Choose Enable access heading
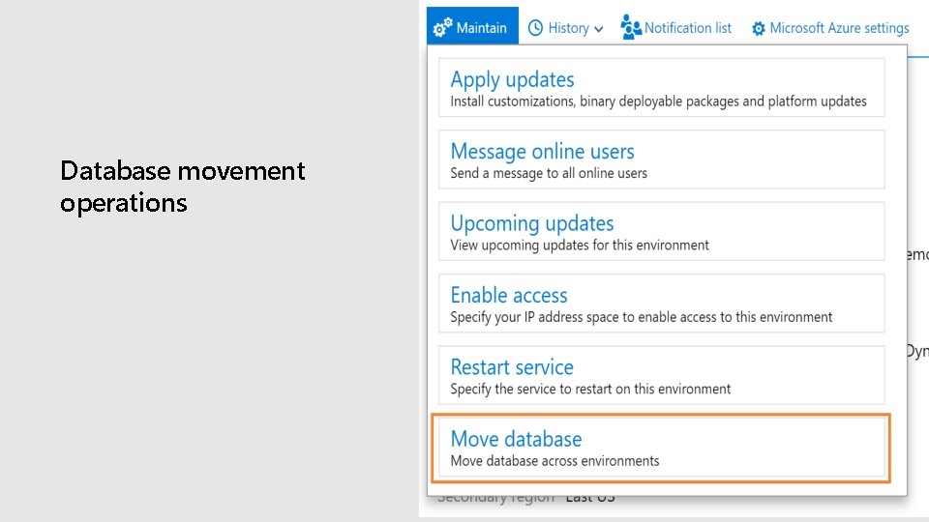 509,296
